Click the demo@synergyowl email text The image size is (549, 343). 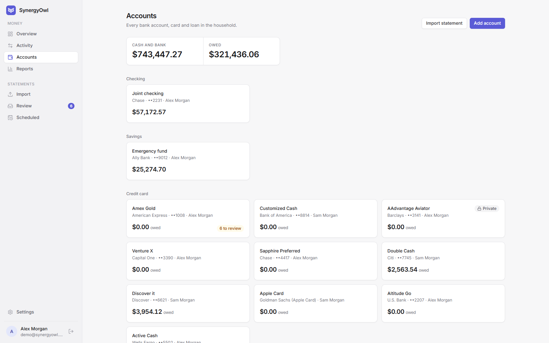pos(42,335)
